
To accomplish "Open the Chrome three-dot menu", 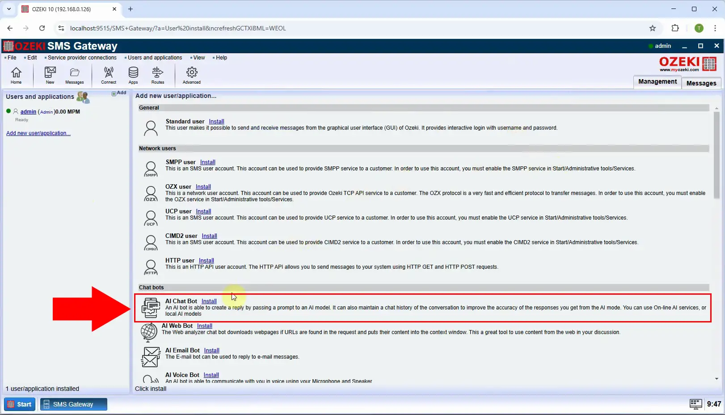I will point(716,28).
